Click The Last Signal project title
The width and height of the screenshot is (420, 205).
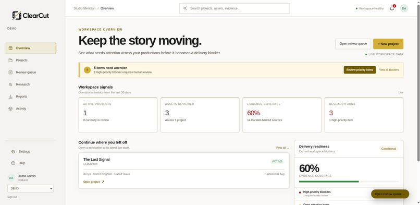coord(96,160)
